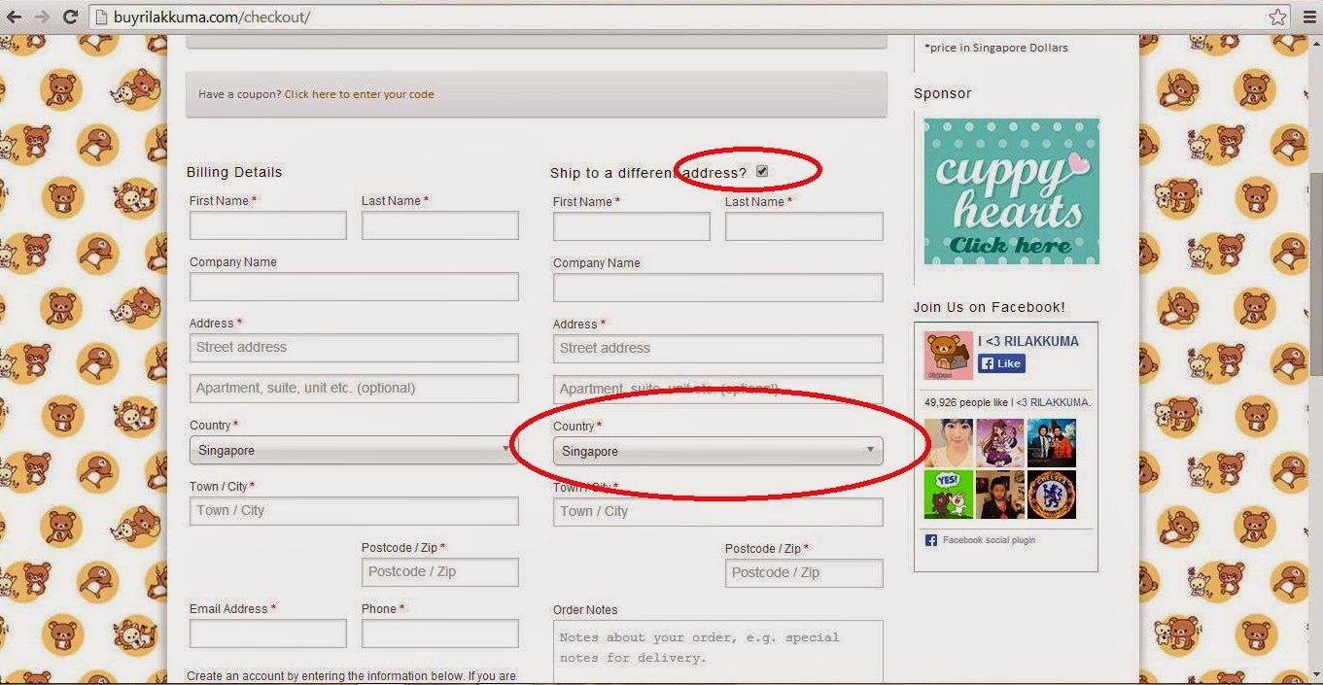Click billing Postcode / Zip field
This screenshot has height=685, width=1323.
(x=440, y=572)
